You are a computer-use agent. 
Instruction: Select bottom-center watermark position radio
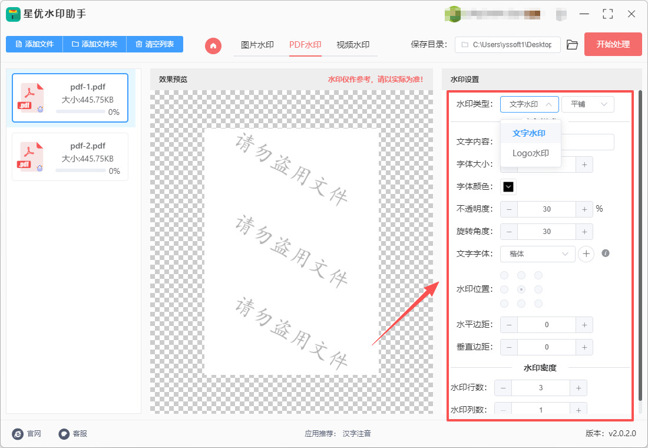[x=521, y=304]
